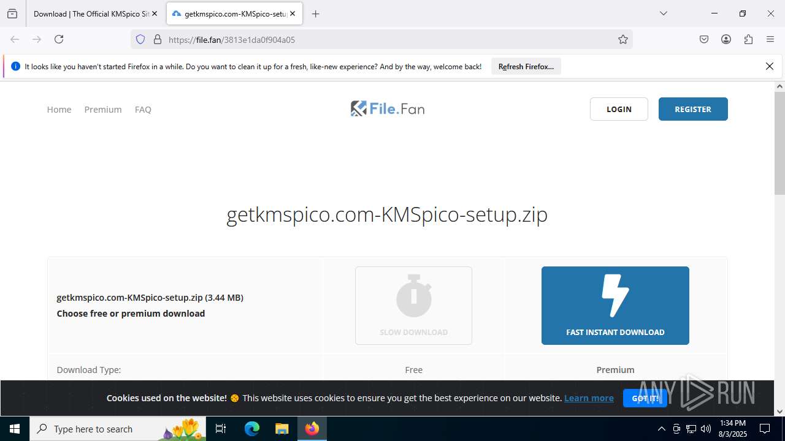
Task: Show hidden system tray icons
Action: tap(661, 429)
